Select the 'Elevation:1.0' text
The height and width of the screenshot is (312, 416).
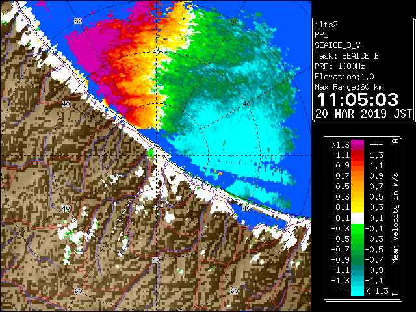[x=344, y=77]
